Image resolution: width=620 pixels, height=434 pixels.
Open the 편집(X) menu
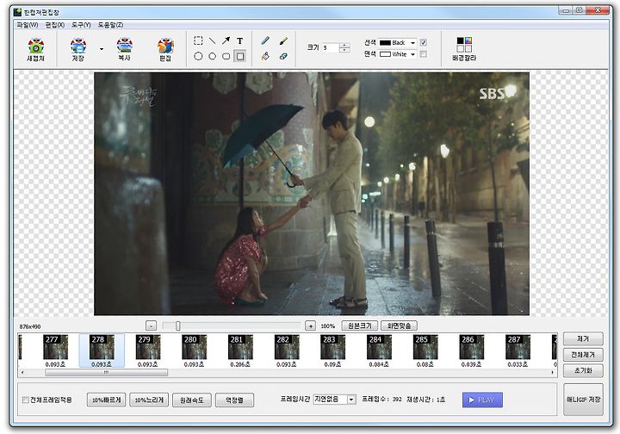(x=54, y=24)
